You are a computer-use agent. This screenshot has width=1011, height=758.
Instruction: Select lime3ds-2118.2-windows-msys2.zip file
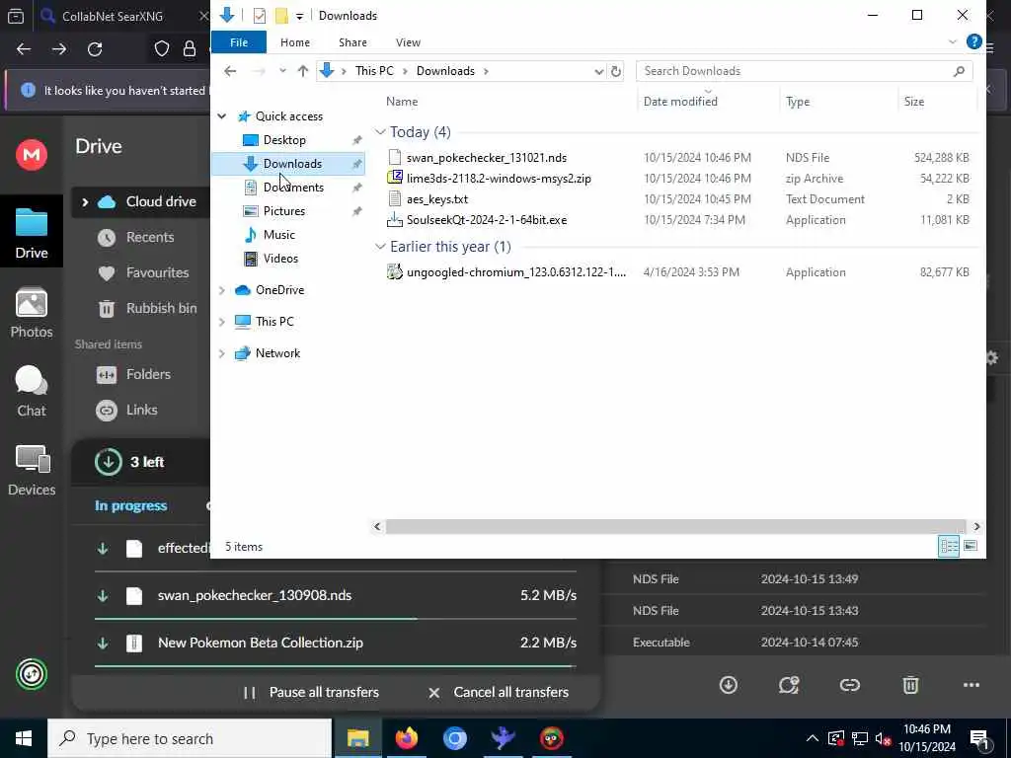(499, 179)
